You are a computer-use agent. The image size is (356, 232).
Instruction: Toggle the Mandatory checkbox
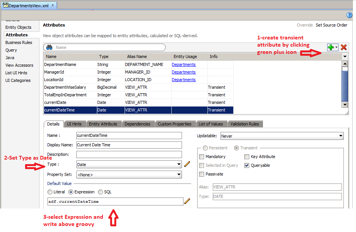tap(201, 157)
